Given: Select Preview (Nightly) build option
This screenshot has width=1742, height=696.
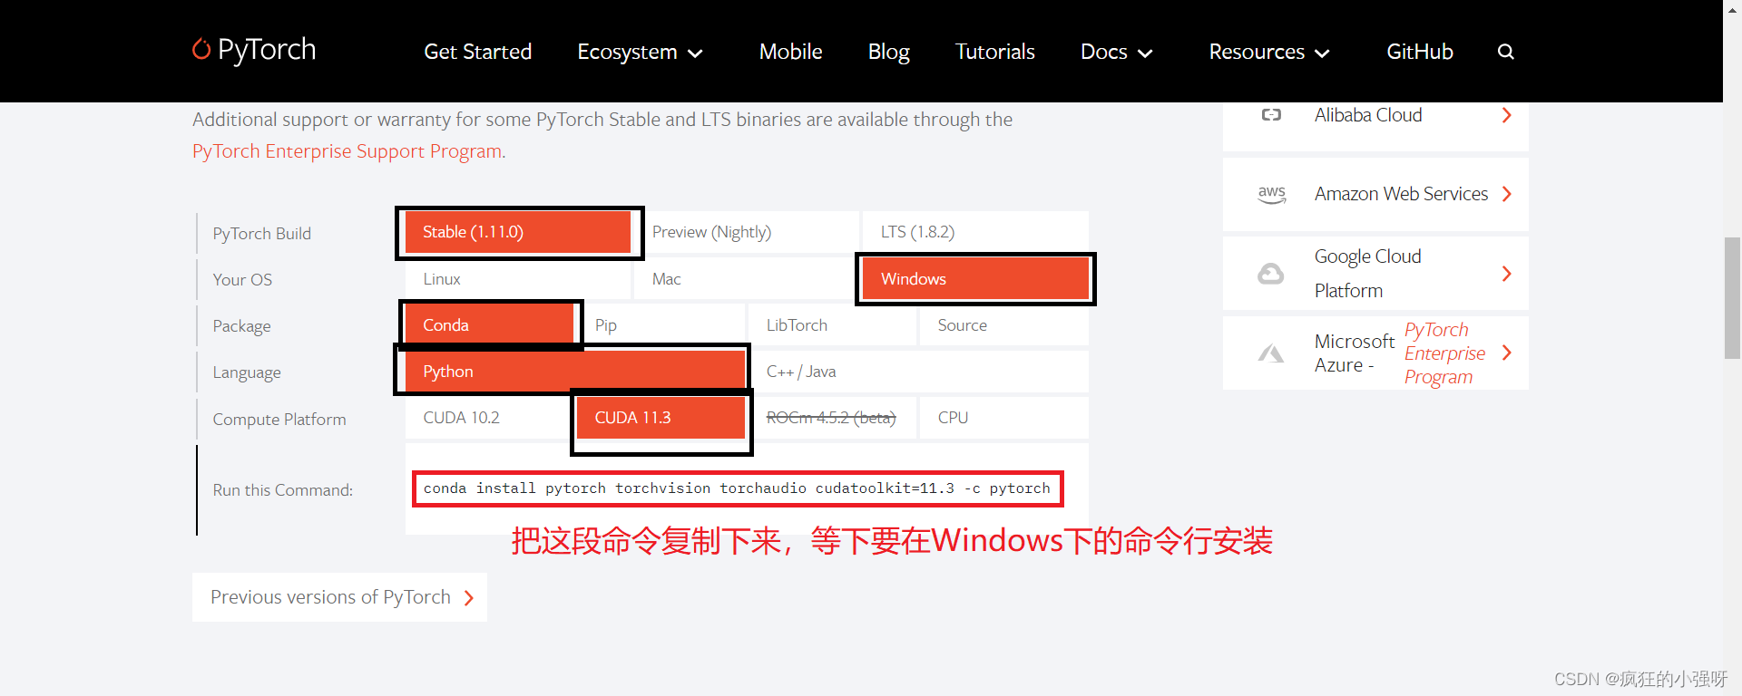Looking at the screenshot, I should (747, 232).
